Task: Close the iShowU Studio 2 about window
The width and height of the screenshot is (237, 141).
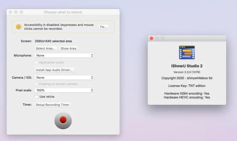Action: coord(152,38)
